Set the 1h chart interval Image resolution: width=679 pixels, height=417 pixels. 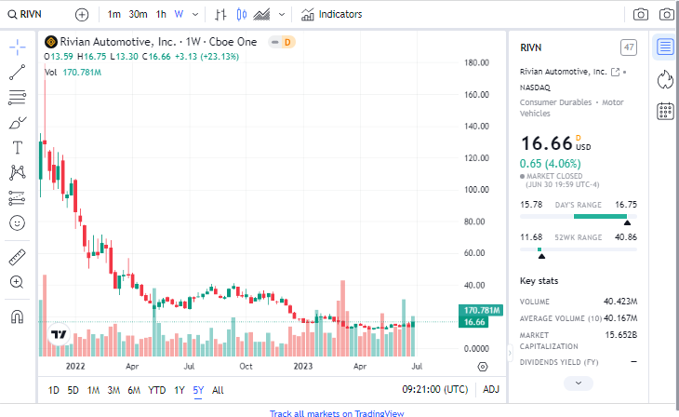coord(161,14)
